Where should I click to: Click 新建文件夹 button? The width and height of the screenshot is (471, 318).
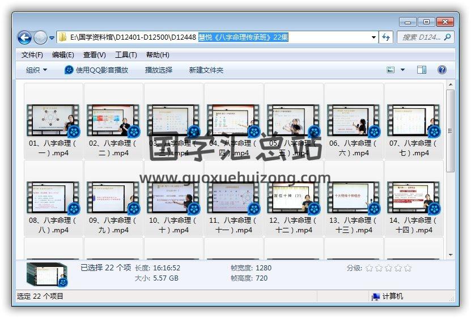(x=206, y=70)
